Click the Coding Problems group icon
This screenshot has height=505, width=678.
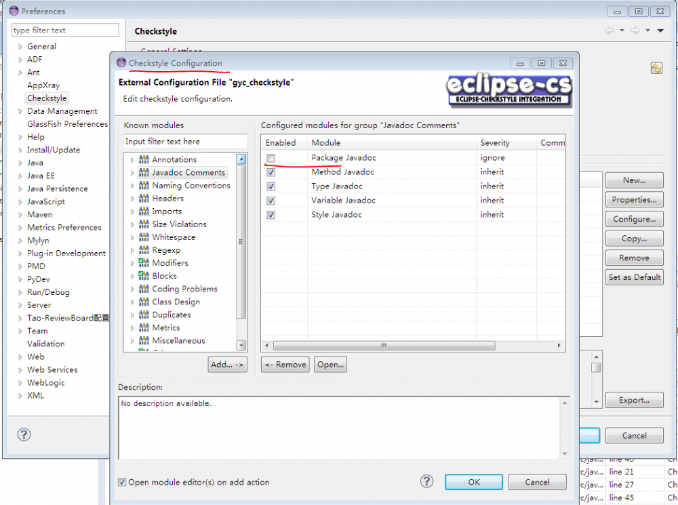click(x=144, y=288)
